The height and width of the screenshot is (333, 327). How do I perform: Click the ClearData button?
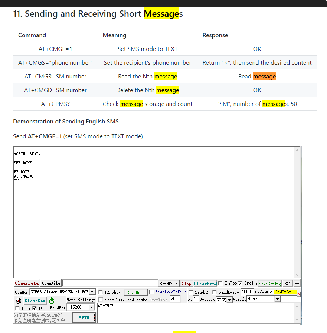pos(26,283)
